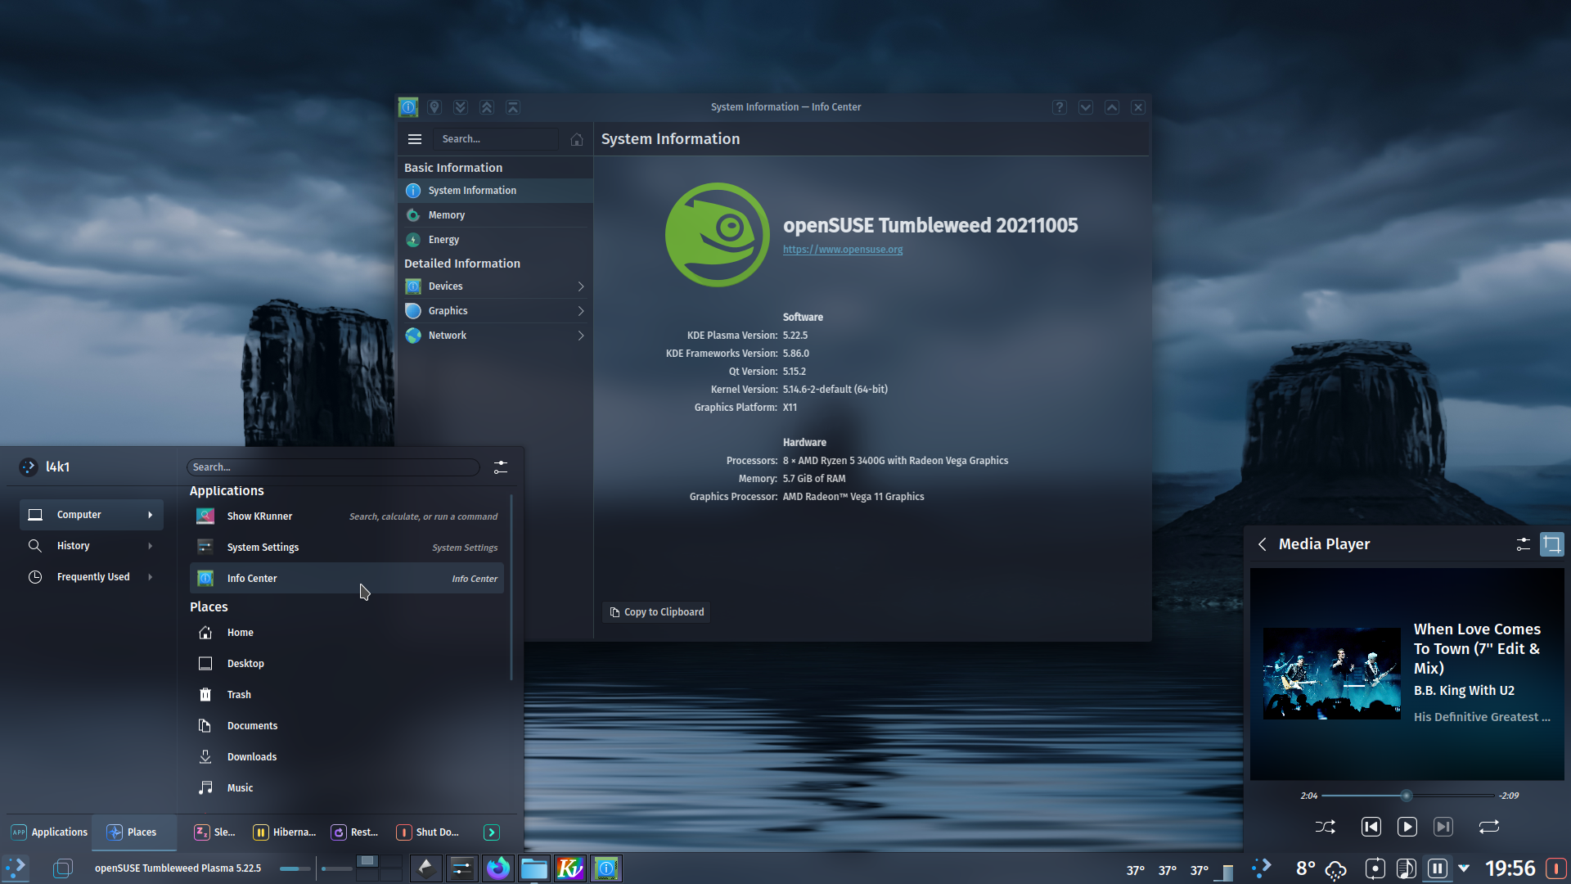Skip to previous track

tap(1371, 827)
